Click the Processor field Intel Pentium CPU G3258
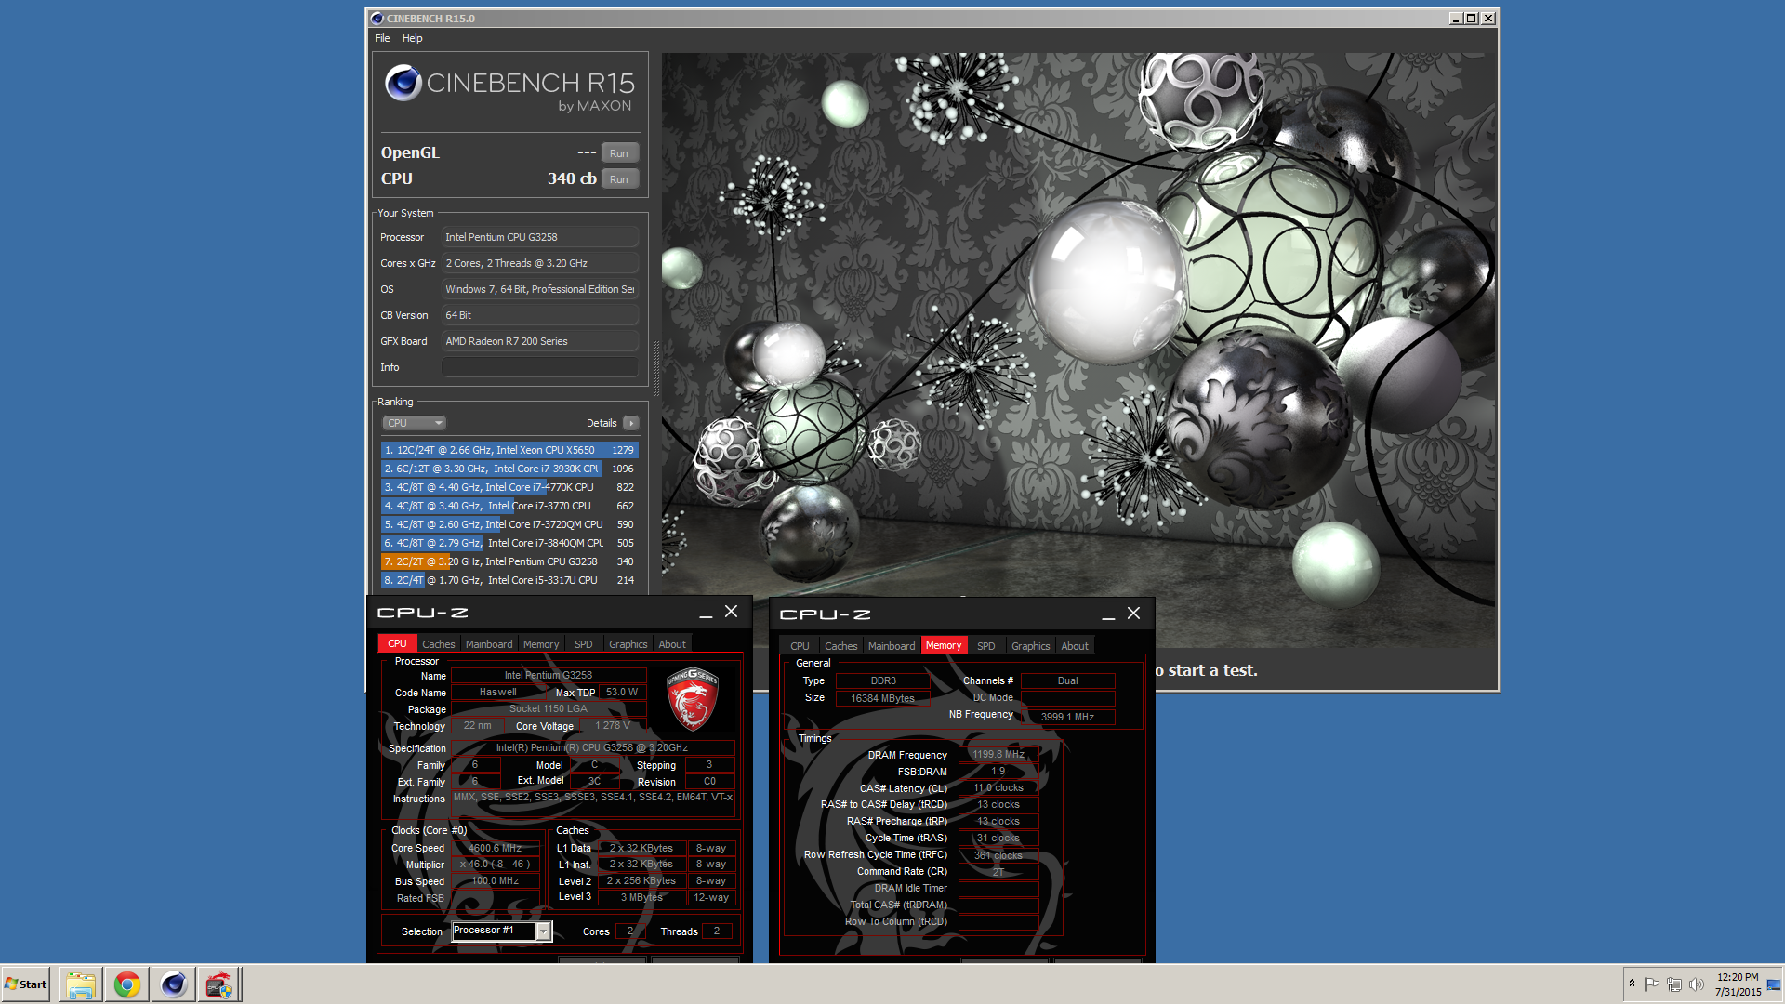 point(539,237)
